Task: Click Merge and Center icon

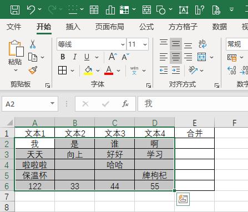Action: pos(201,57)
